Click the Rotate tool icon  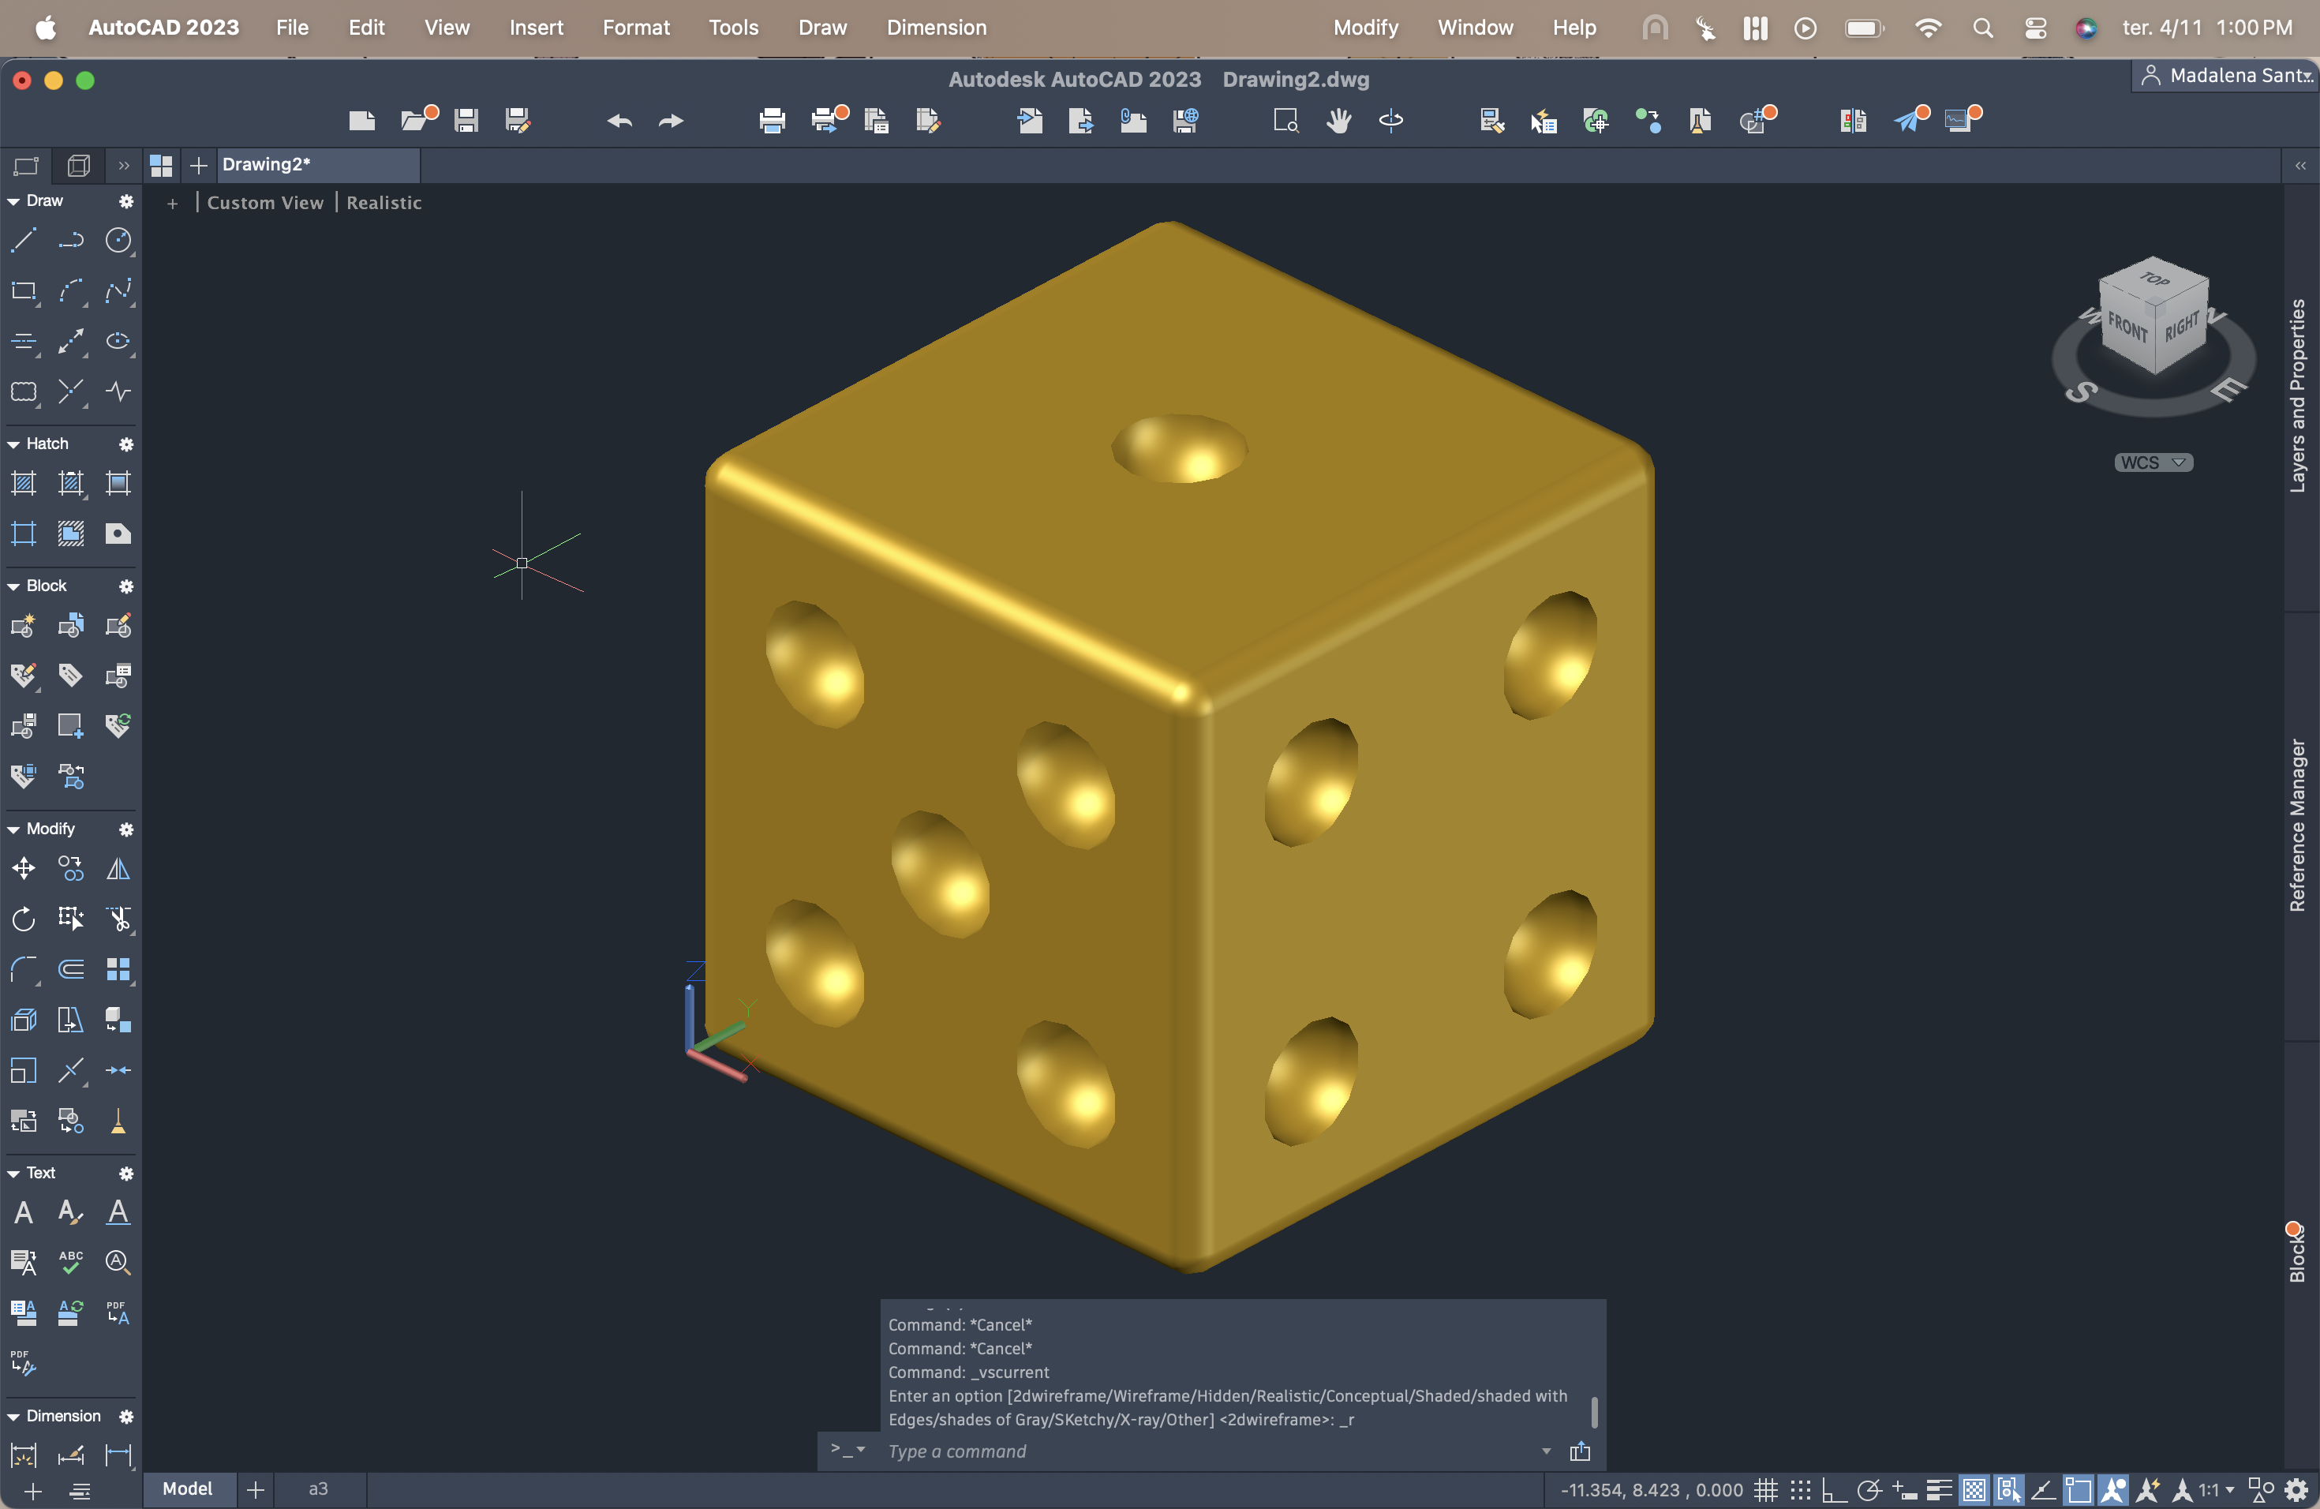tap(24, 919)
